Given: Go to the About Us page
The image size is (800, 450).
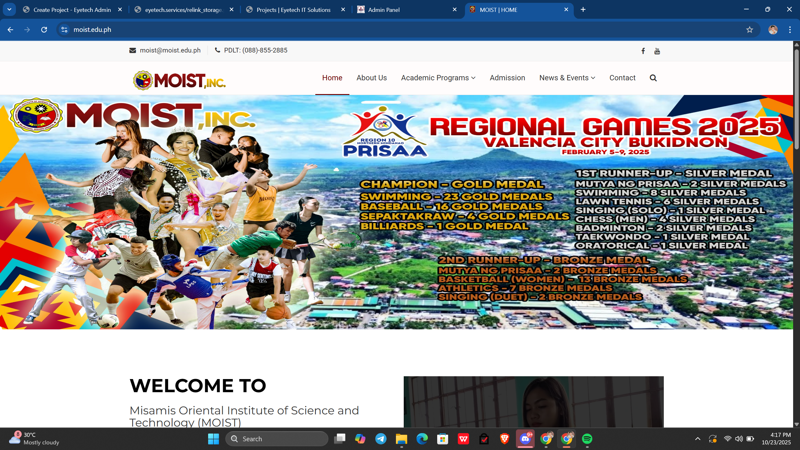Looking at the screenshot, I should (x=372, y=78).
